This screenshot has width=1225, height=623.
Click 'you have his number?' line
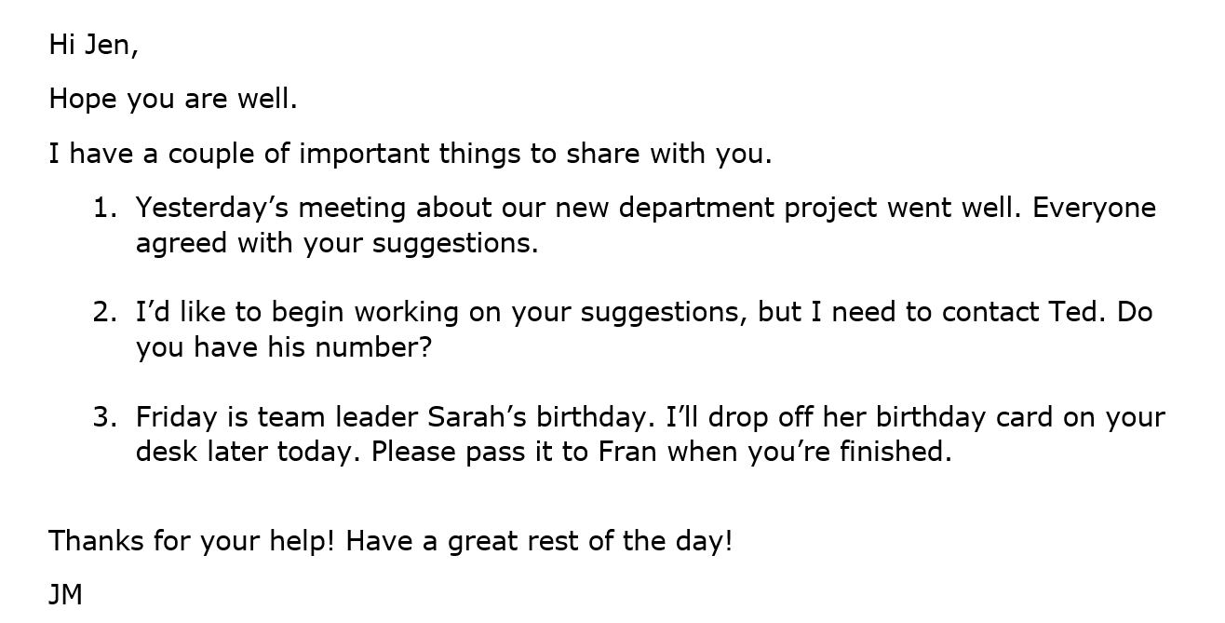point(284,348)
